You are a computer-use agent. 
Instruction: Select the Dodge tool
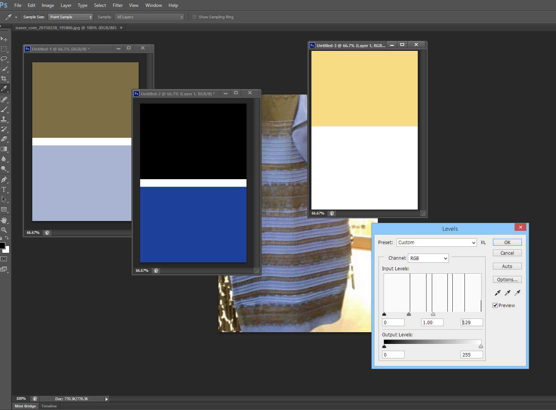coord(4,169)
